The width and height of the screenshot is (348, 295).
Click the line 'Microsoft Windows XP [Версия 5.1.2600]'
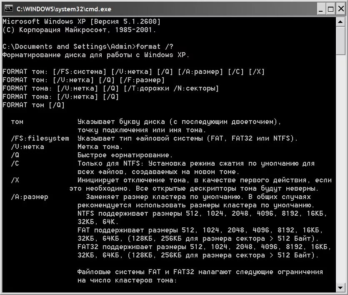pos(81,22)
